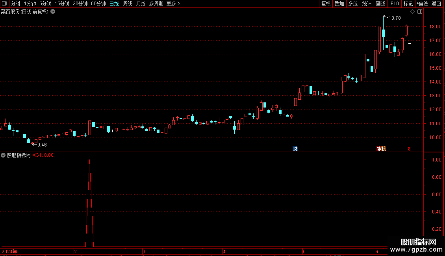Click the 1.00 indicator axis label
This screenshot has height=256, width=445.
tap(436, 160)
